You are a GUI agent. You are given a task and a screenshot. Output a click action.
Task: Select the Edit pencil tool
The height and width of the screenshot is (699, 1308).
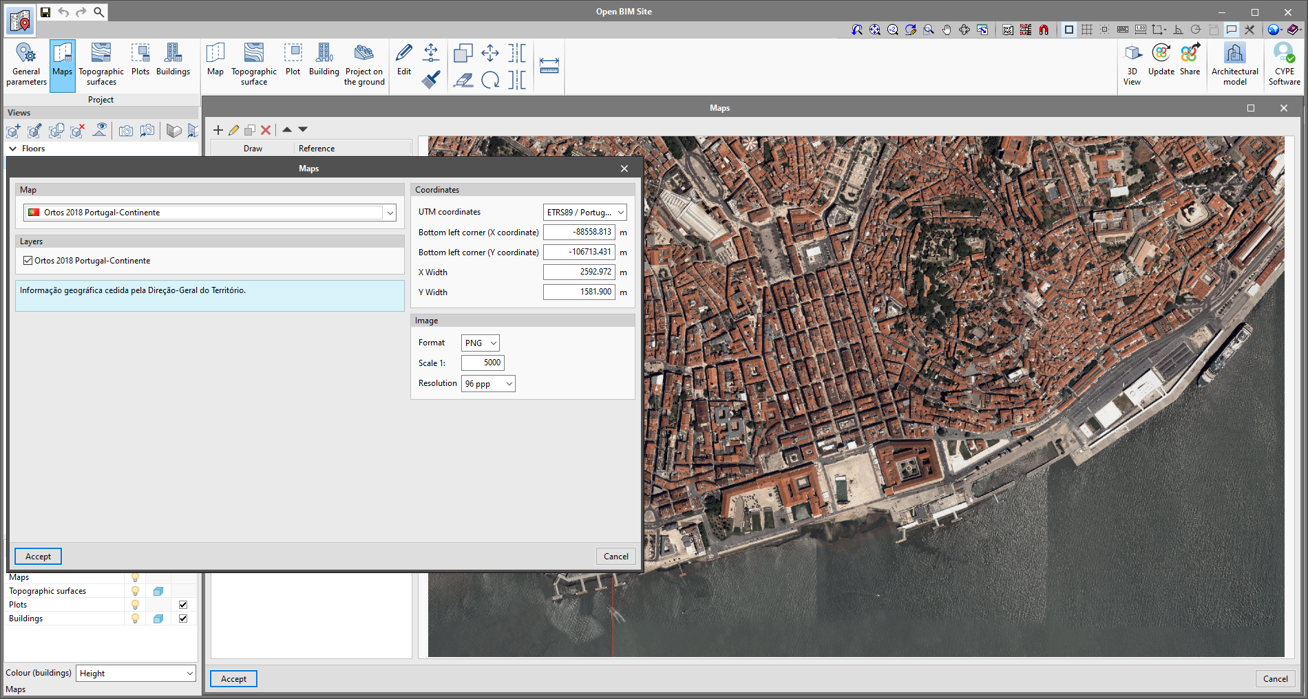[404, 59]
